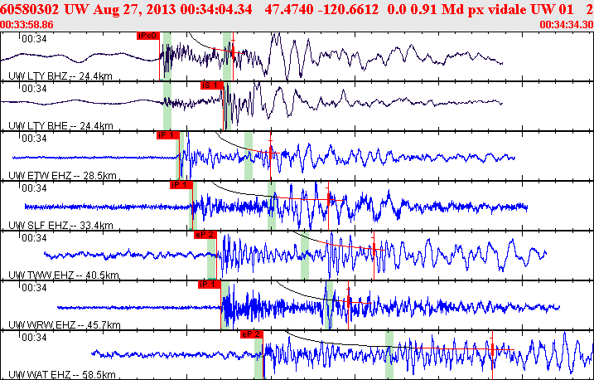Click the 00:34 time label on WAT EHZ trace
This screenshot has width=594, height=380.
[34, 337]
